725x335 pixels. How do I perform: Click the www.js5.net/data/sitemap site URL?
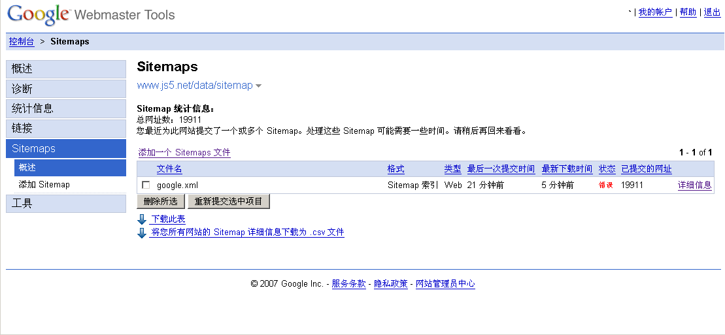pyautogui.click(x=195, y=86)
